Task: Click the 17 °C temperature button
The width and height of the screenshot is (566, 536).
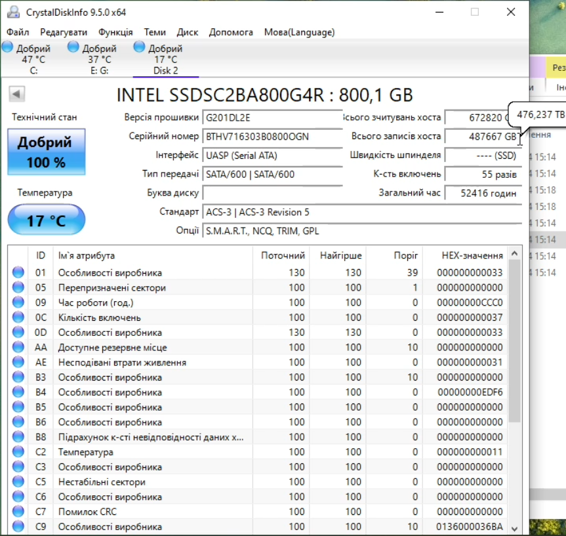Action: click(47, 220)
